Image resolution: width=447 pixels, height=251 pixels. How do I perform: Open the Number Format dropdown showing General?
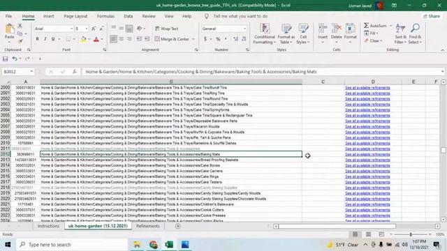(244, 29)
